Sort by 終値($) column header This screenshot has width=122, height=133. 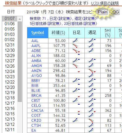[x=58, y=33]
